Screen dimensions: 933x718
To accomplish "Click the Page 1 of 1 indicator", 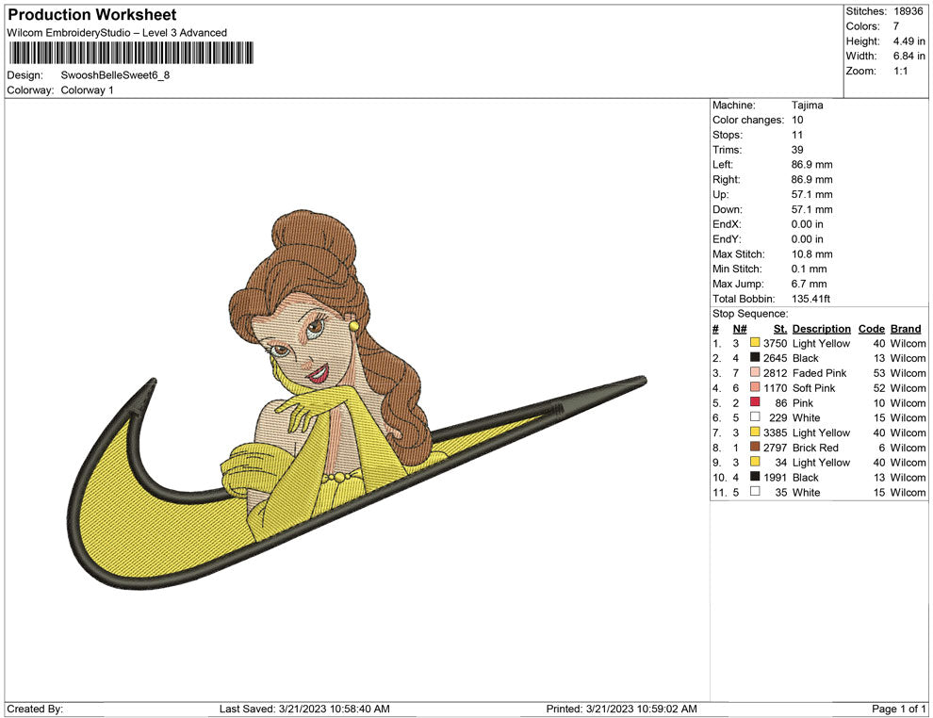I will click(x=899, y=709).
